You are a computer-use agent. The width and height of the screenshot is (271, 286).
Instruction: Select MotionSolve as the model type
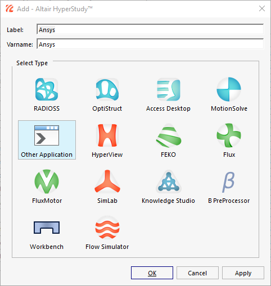pos(229,89)
